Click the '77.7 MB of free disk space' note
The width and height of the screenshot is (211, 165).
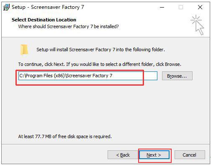(65, 136)
